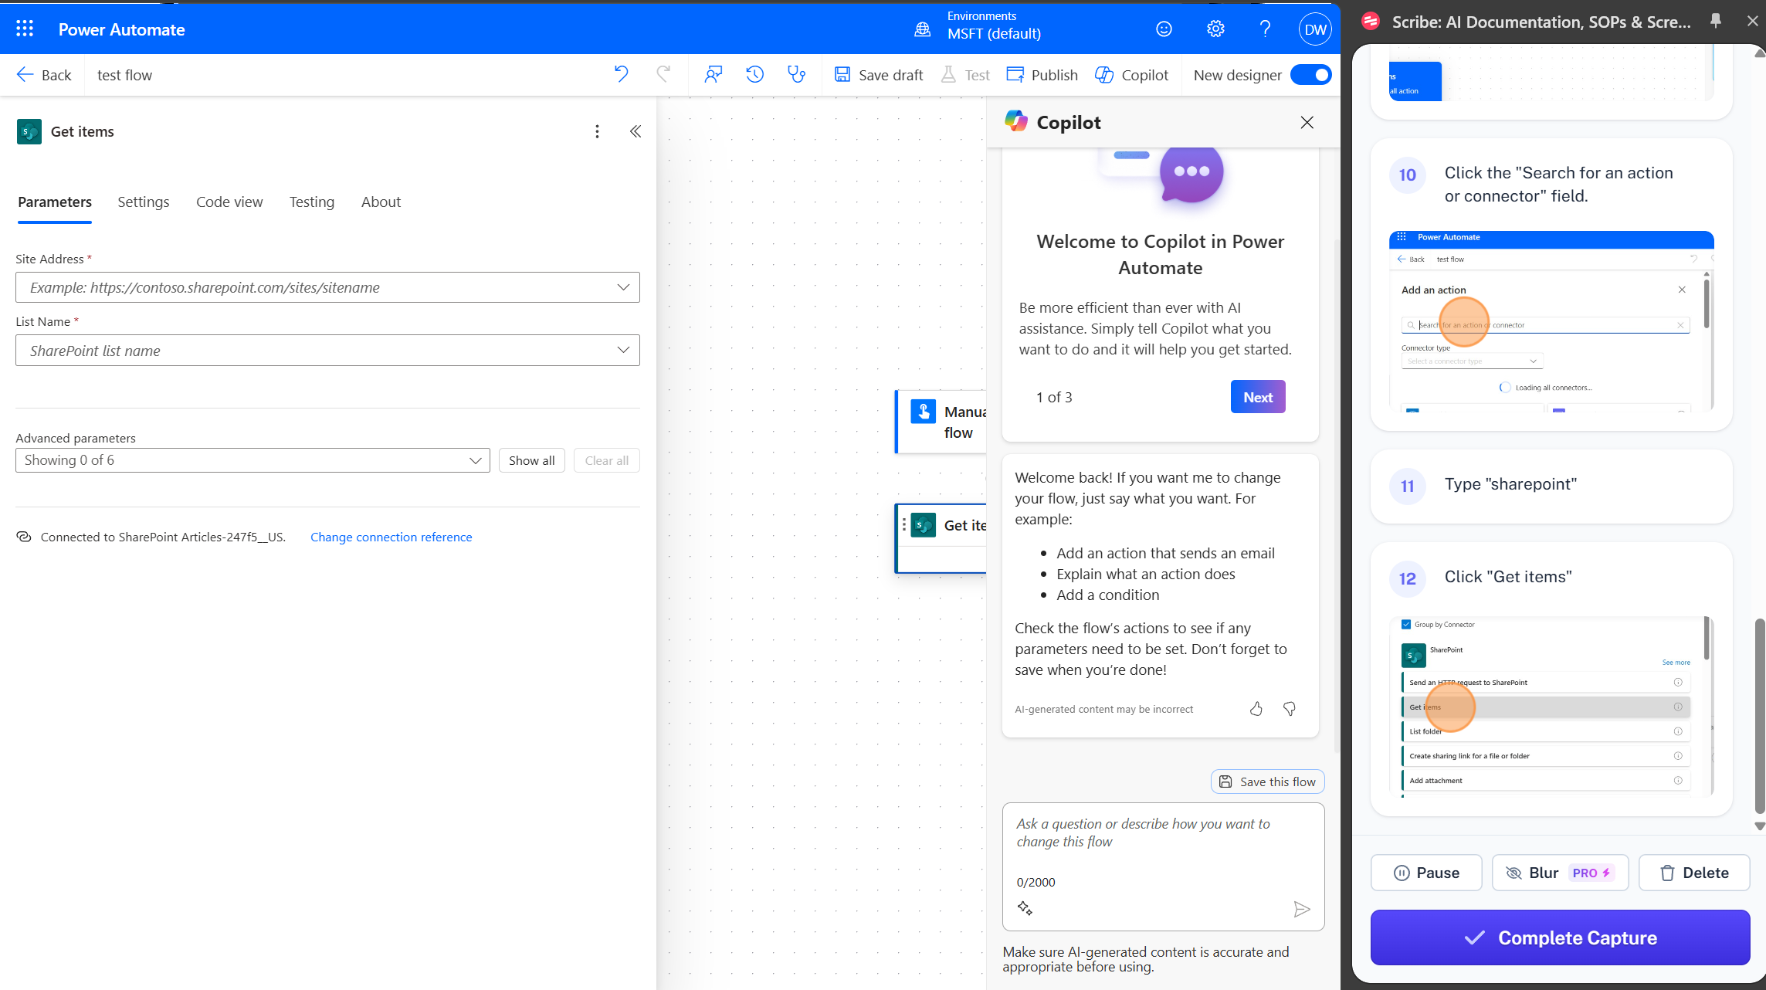Click step 10 Search for an action text
The width and height of the screenshot is (1766, 990).
[x=1558, y=185]
